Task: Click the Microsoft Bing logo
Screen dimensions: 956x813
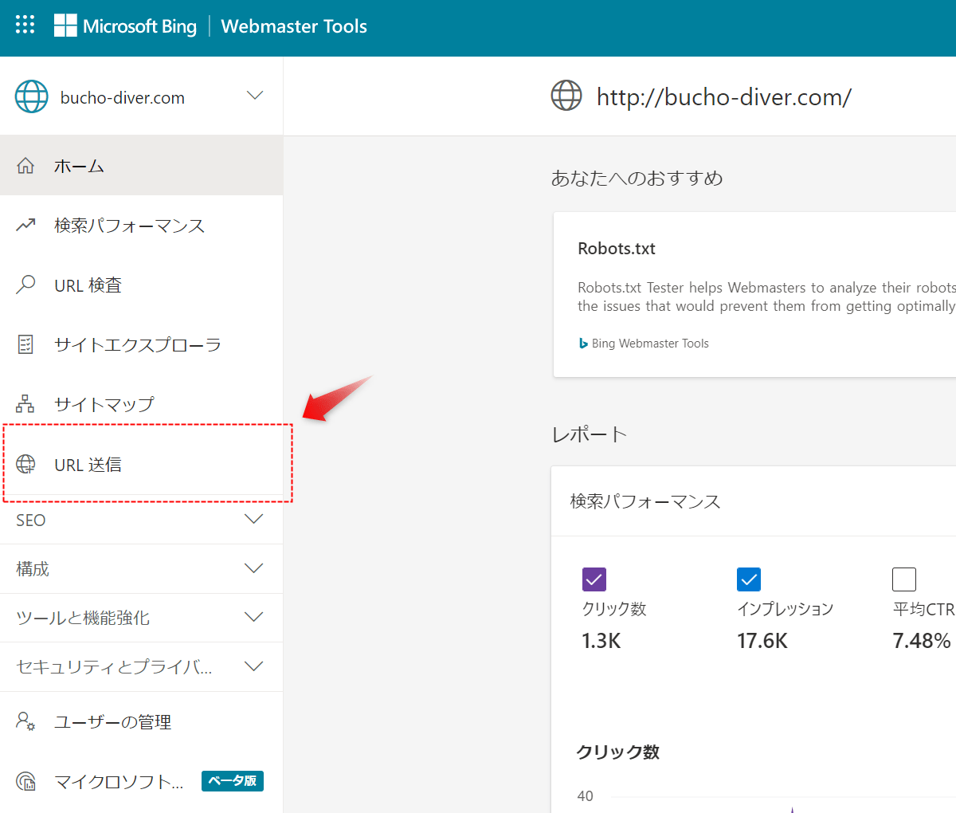Action: pos(125,26)
